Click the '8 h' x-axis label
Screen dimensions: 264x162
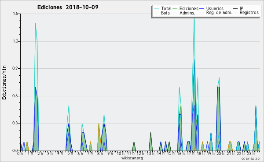[x=100, y=154]
